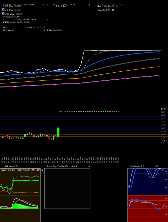
Task: Click the 'Avg Vol: 1.916 M' text
Action: [108, 6]
